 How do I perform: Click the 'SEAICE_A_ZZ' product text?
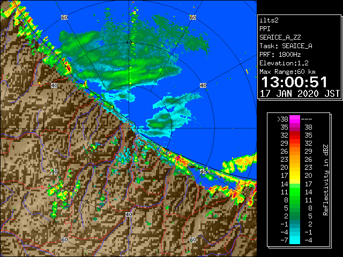(x=280, y=37)
